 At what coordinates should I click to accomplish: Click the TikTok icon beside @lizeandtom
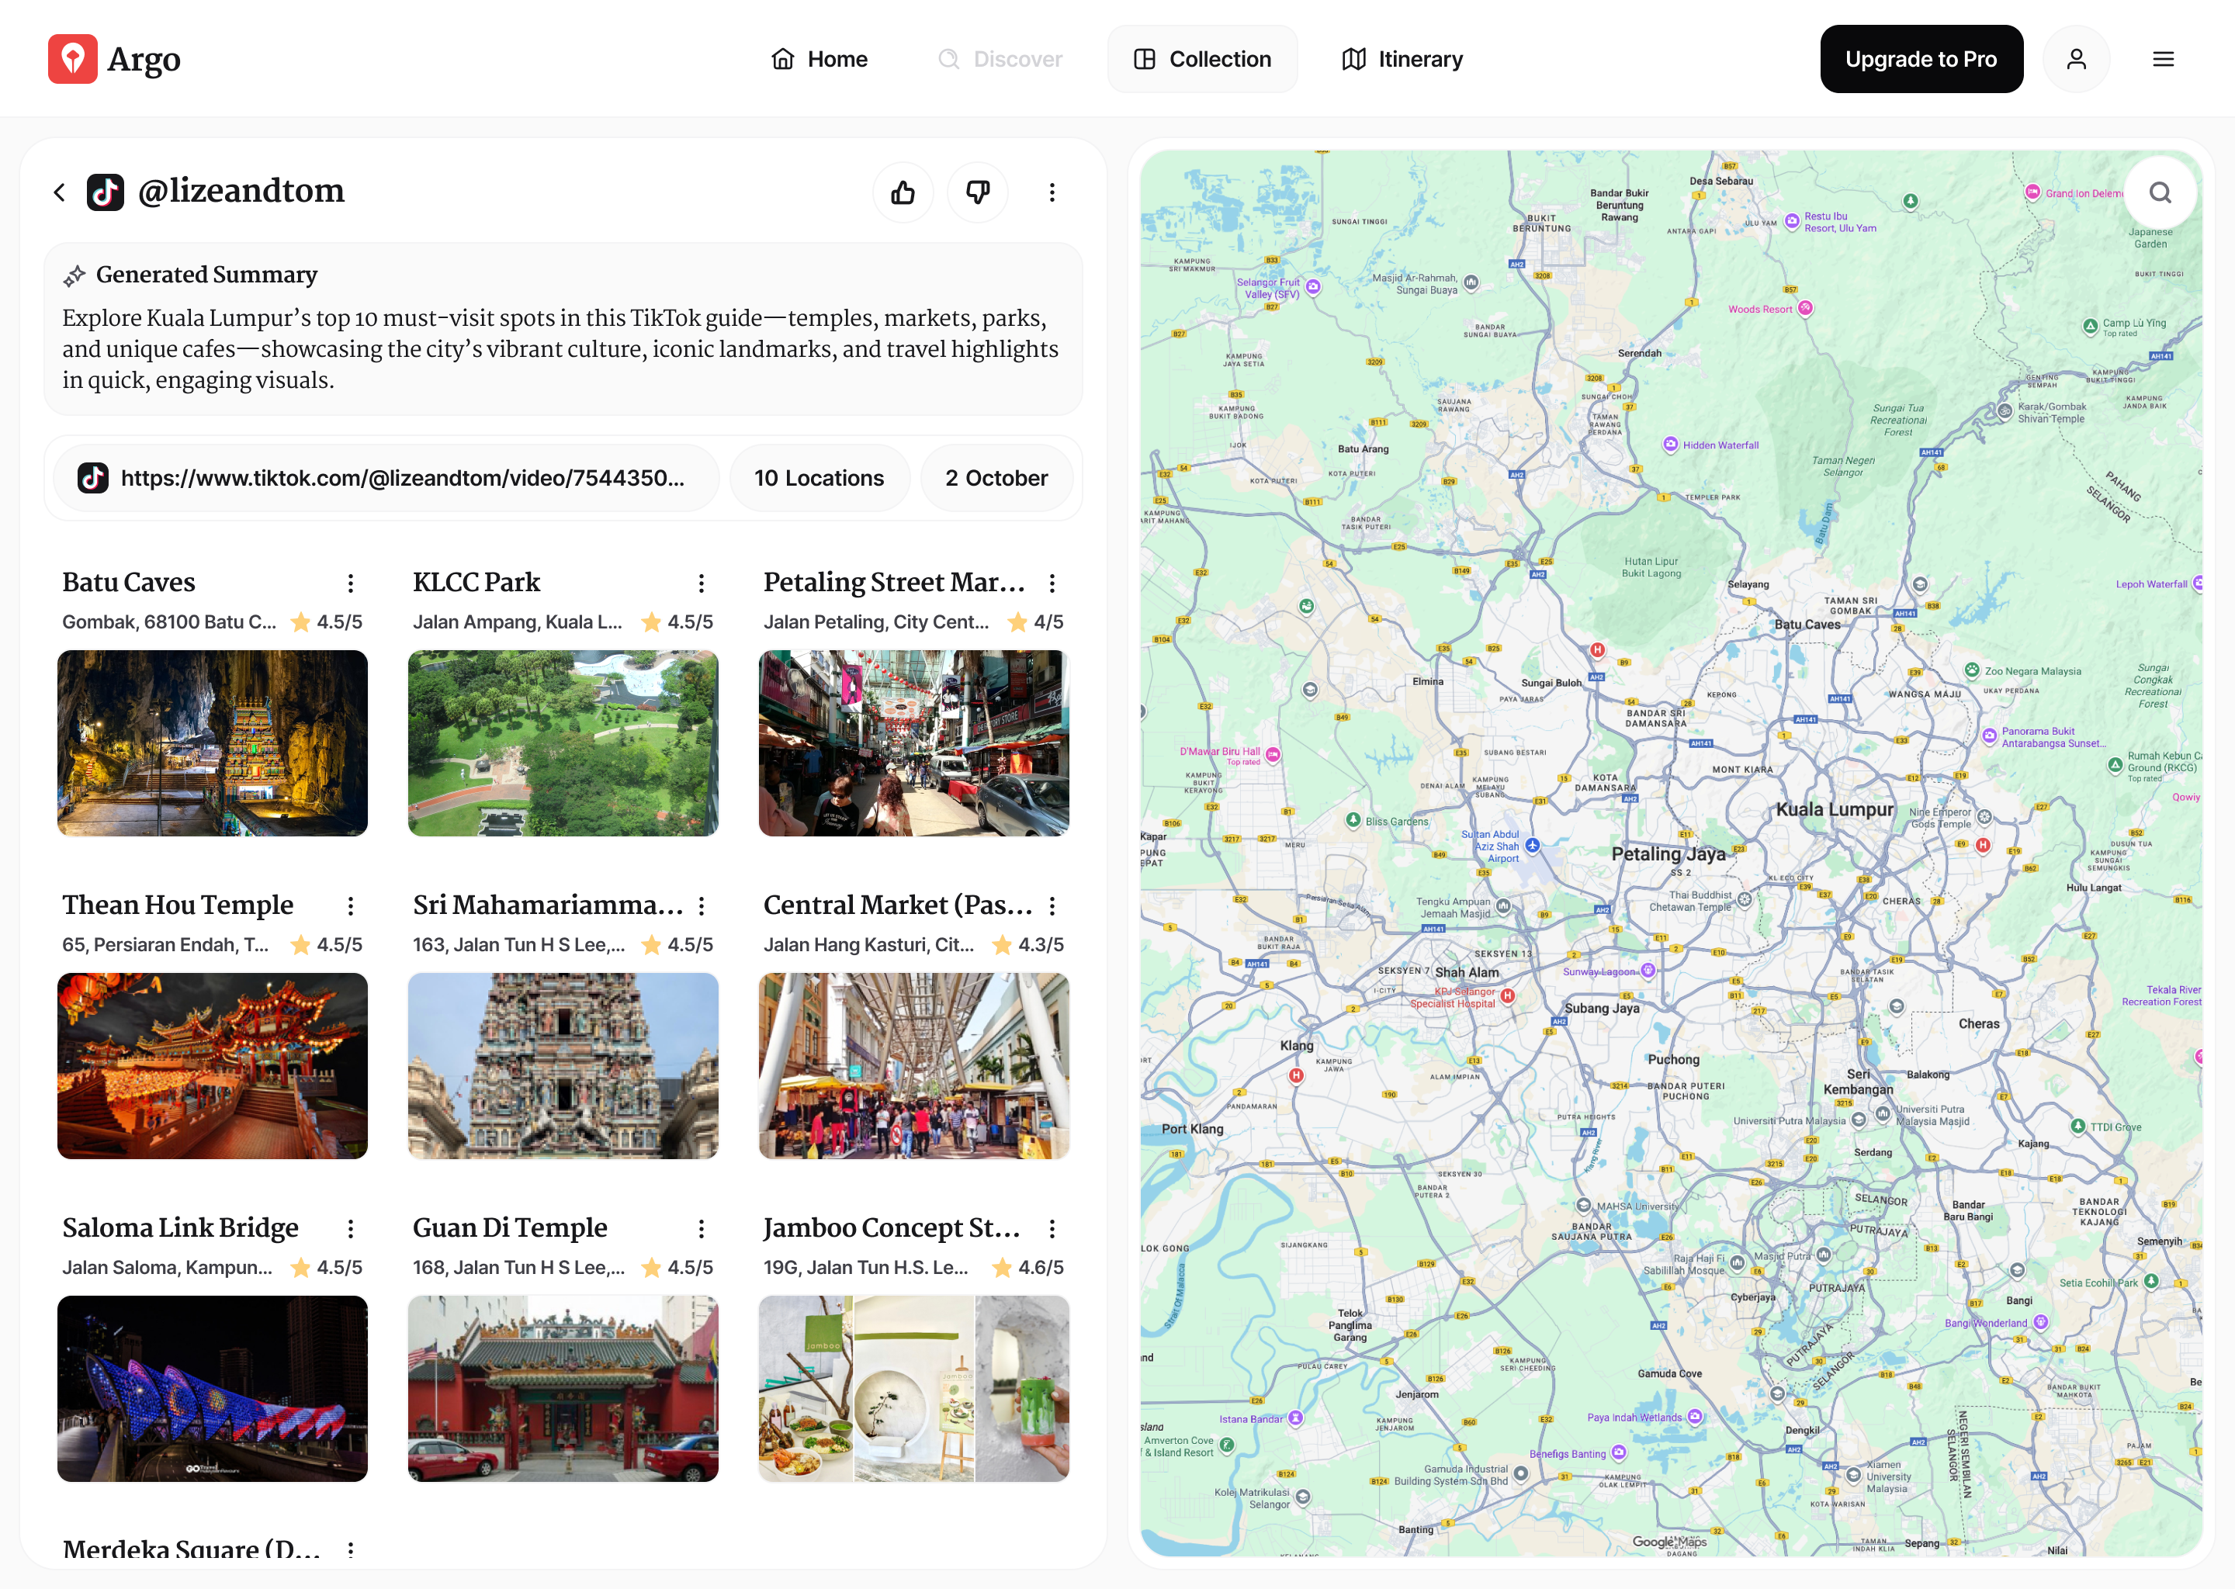tap(106, 192)
